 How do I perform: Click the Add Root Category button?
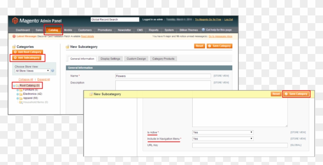click(x=28, y=52)
